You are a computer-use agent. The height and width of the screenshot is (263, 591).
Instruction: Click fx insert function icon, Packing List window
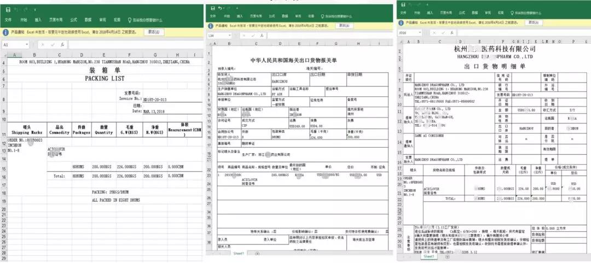tap(62, 45)
